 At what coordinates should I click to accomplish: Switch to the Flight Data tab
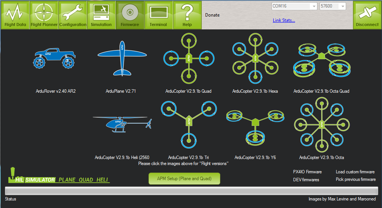click(x=15, y=15)
